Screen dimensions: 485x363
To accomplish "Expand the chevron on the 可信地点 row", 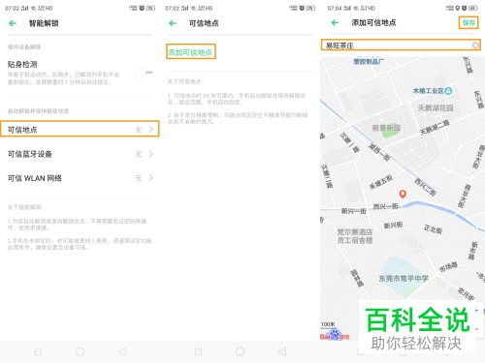I will click(x=151, y=130).
